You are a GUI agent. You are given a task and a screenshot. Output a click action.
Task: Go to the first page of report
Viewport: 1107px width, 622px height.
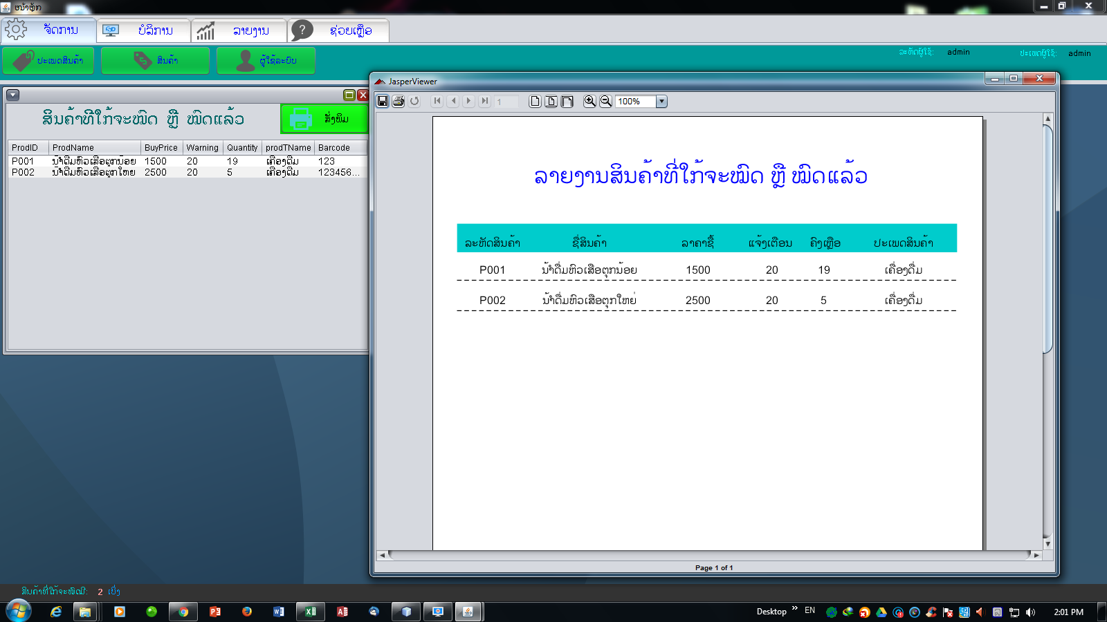[x=437, y=101]
